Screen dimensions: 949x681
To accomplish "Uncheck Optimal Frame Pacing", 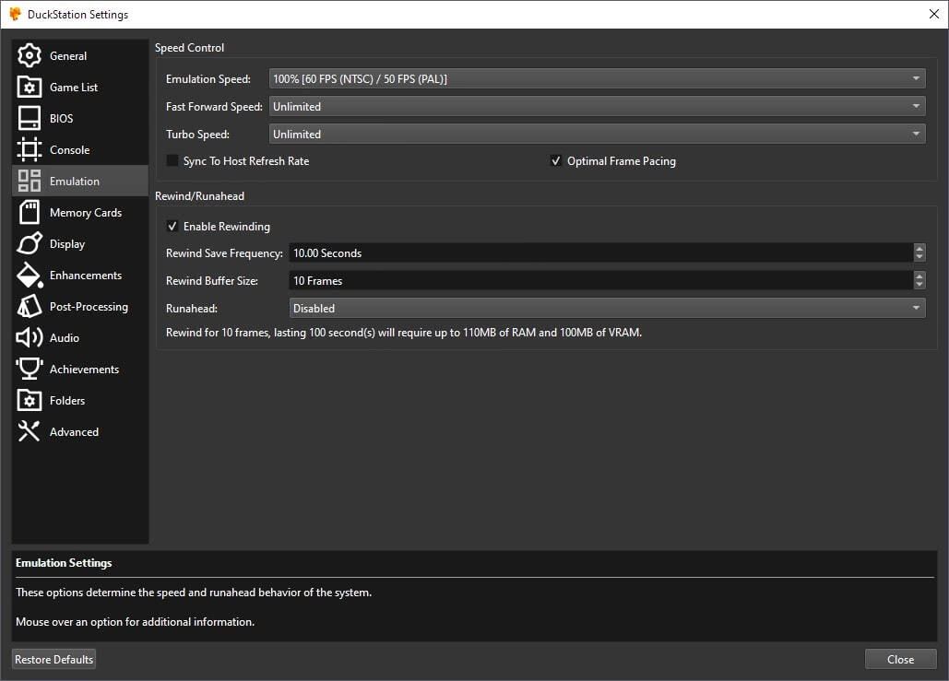I will pyautogui.click(x=556, y=161).
